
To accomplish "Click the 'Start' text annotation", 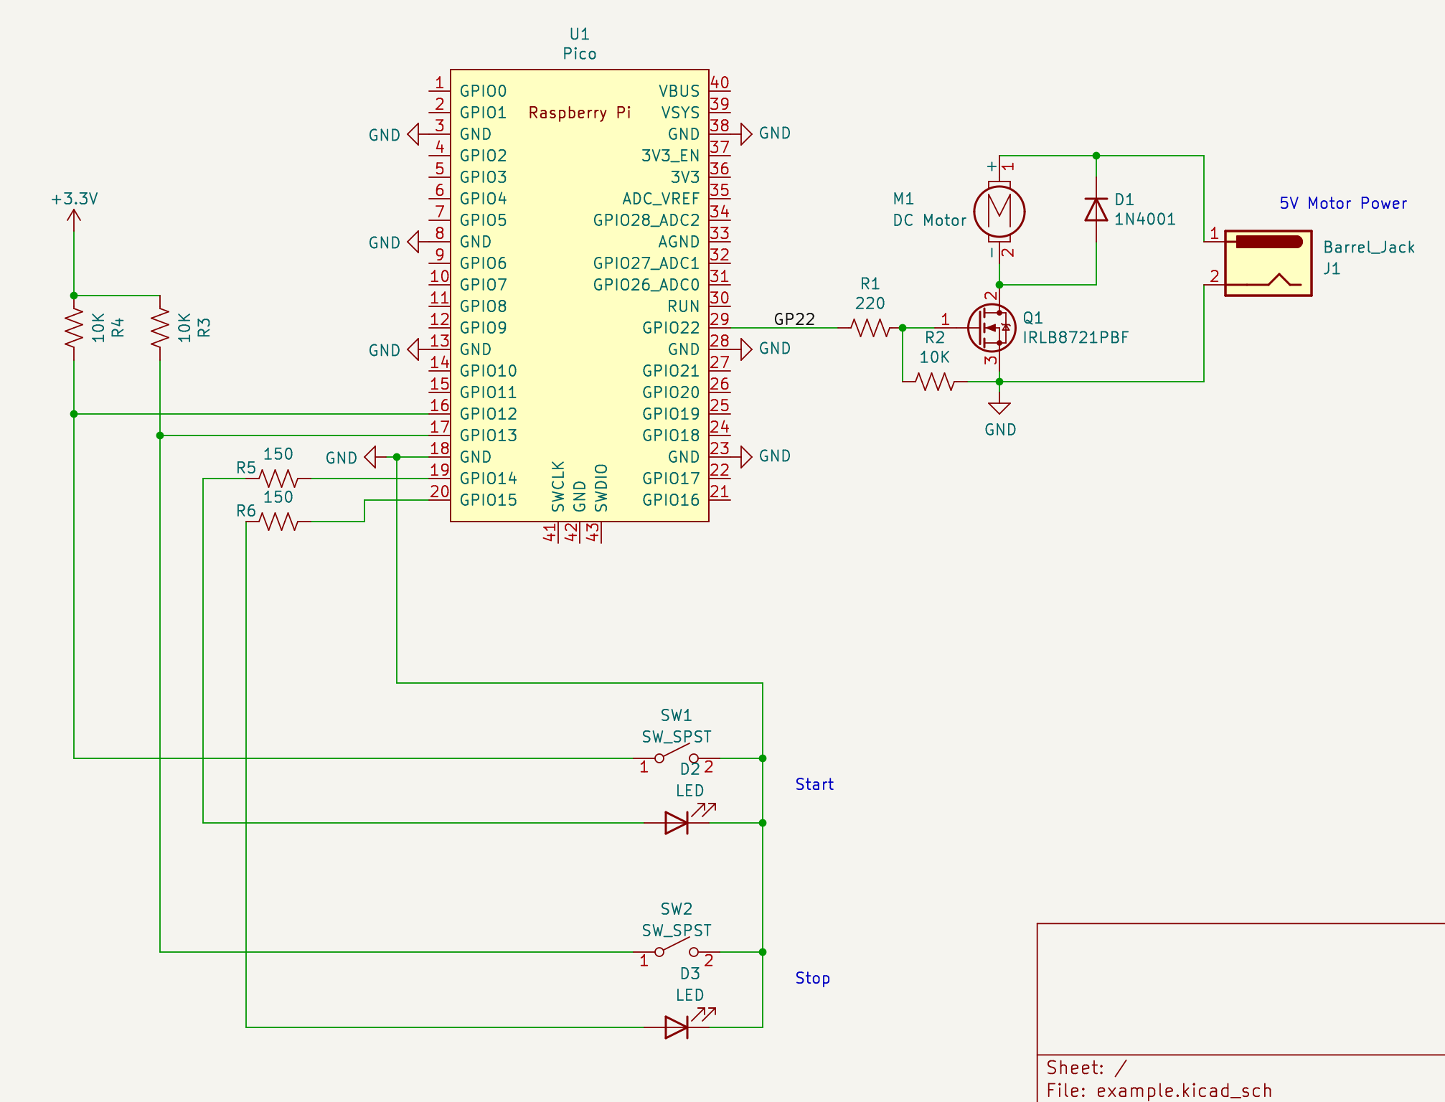I will (x=814, y=784).
